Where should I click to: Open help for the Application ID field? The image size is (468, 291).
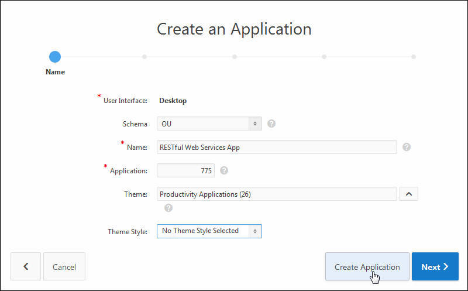[224, 170]
